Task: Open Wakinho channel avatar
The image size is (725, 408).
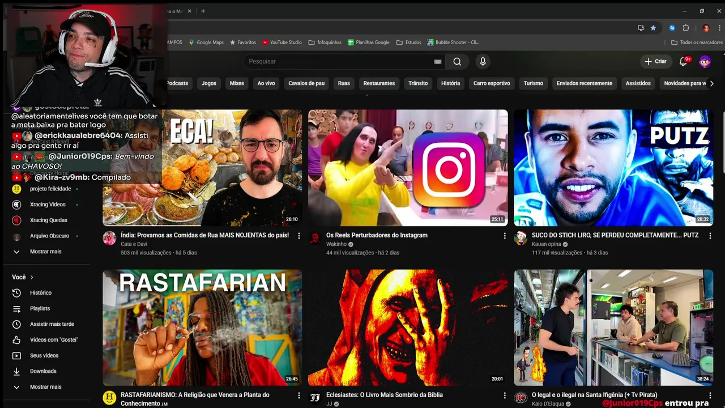Action: point(315,238)
